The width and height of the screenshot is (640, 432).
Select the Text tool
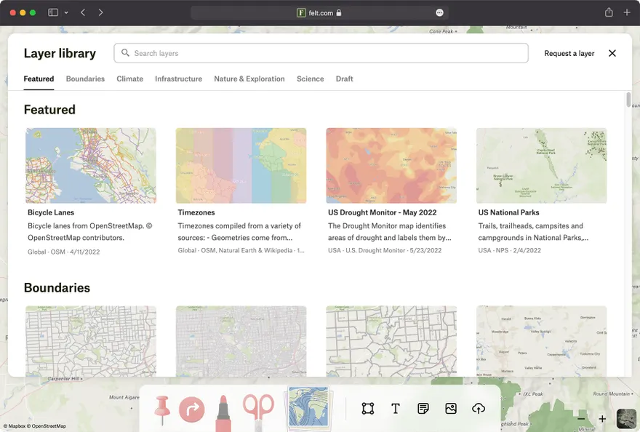395,408
